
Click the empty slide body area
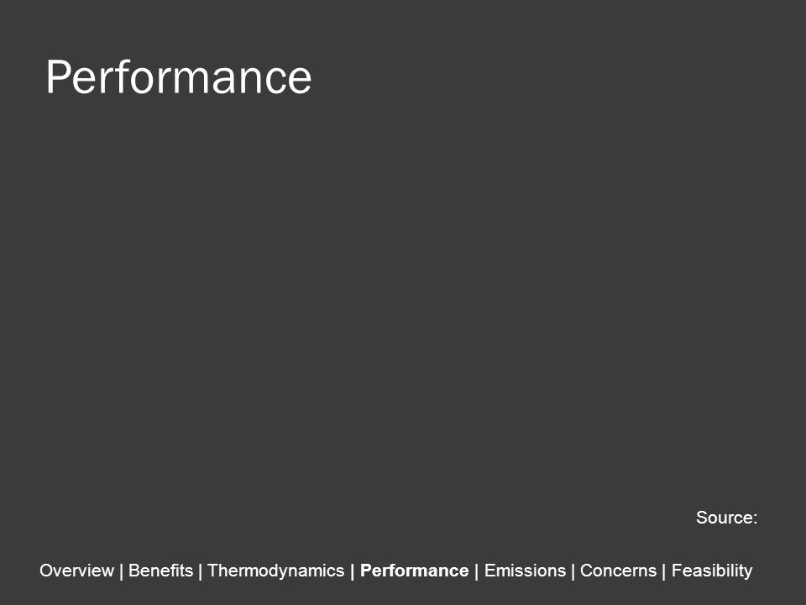tap(403, 298)
